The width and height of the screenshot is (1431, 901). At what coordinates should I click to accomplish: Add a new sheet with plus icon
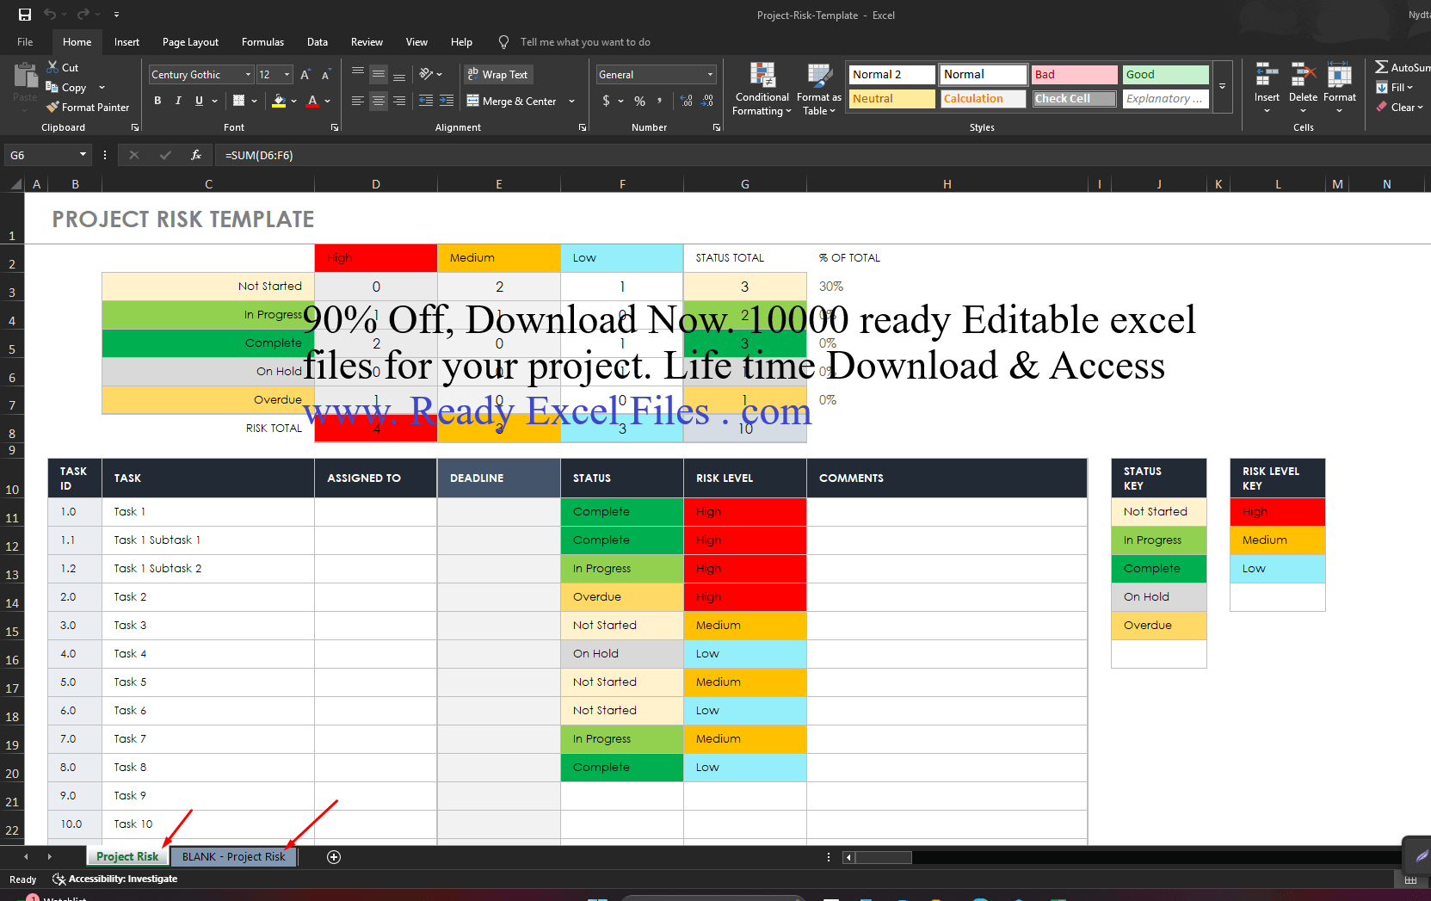334,856
